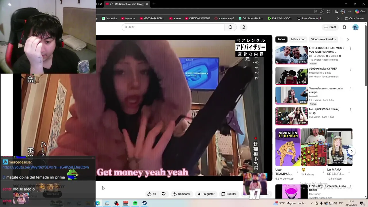Screen dimensions: 368x207
Task: Open VIDEO PARA KODI bookmark
Action: click(x=152, y=18)
